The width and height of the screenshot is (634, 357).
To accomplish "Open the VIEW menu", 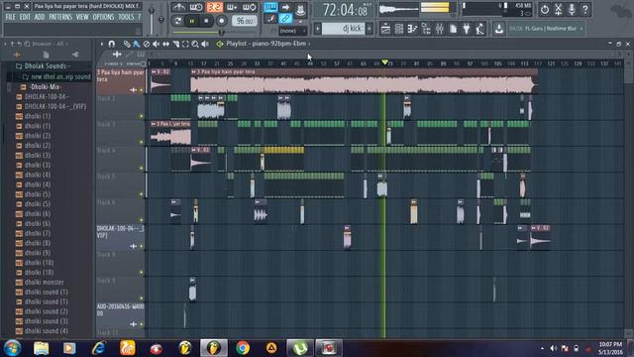I will (82, 17).
